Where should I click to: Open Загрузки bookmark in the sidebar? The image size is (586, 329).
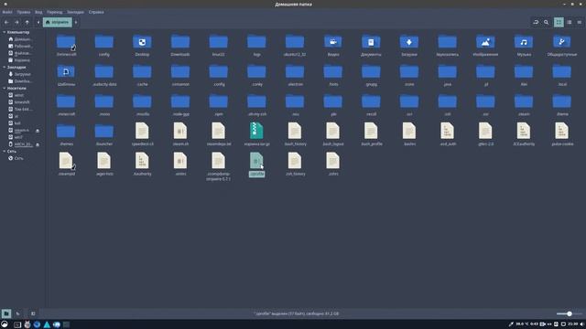[19, 74]
